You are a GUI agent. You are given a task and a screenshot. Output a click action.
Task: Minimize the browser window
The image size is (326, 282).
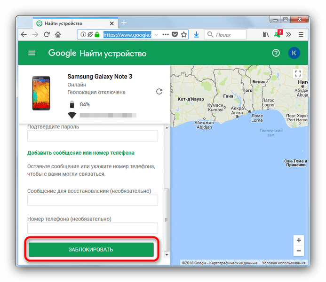[275, 20]
